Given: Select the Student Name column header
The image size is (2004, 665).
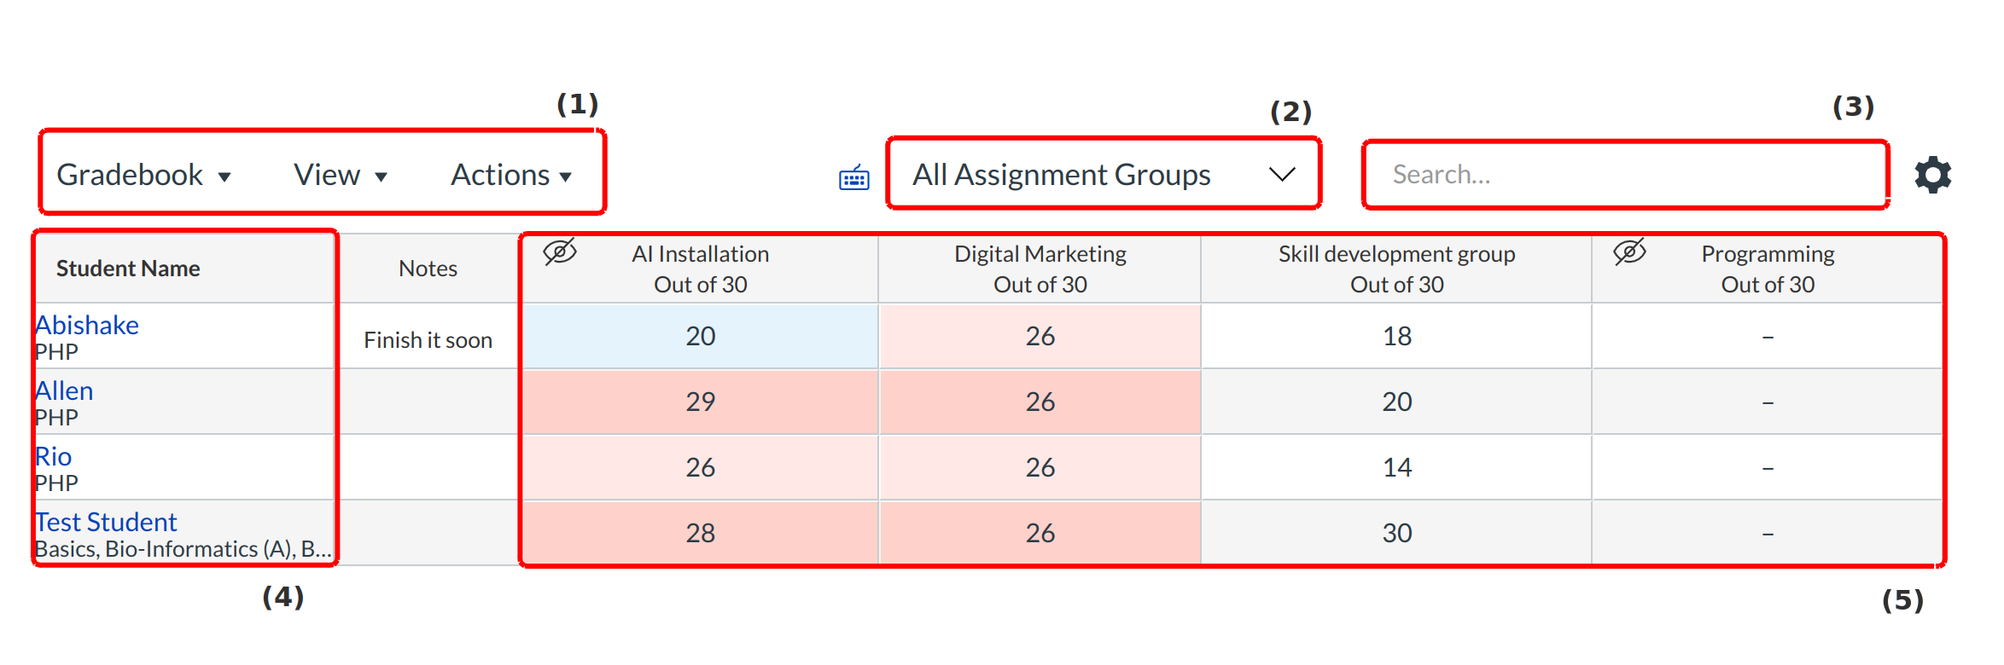Looking at the screenshot, I should [128, 269].
